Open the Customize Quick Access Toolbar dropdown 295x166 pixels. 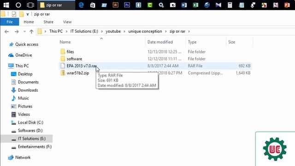(x=28, y=14)
